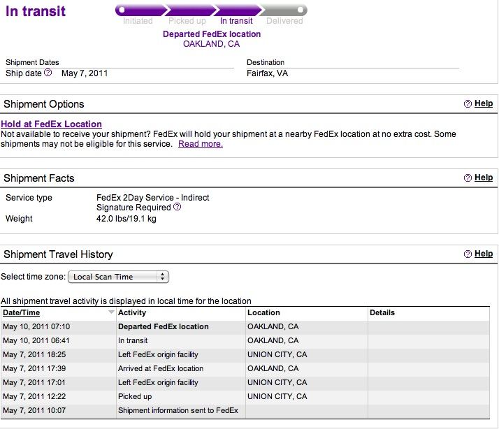Click Signature Required info question-mark icon
This screenshot has height=434, width=499.
[178, 207]
